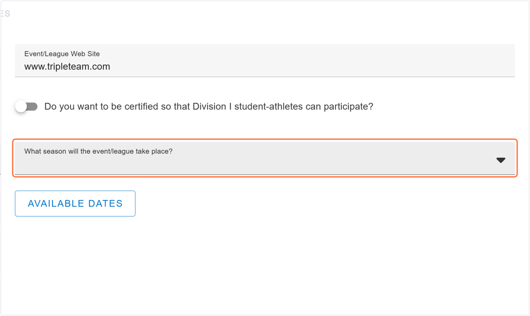Place cursor after 'tripleteam.com' in website field
Viewport: 530px width, 316px height.
click(x=111, y=67)
